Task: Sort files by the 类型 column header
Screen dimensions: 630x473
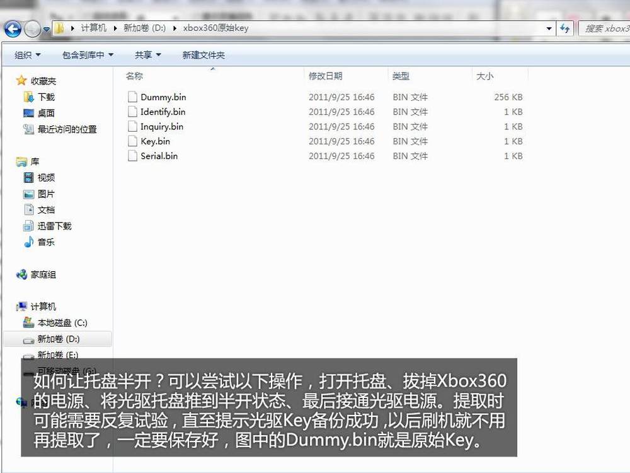Action: pos(401,76)
